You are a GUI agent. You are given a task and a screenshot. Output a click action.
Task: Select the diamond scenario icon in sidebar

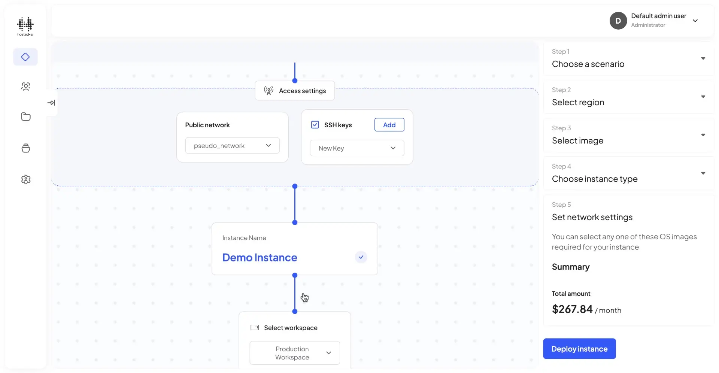(x=25, y=57)
